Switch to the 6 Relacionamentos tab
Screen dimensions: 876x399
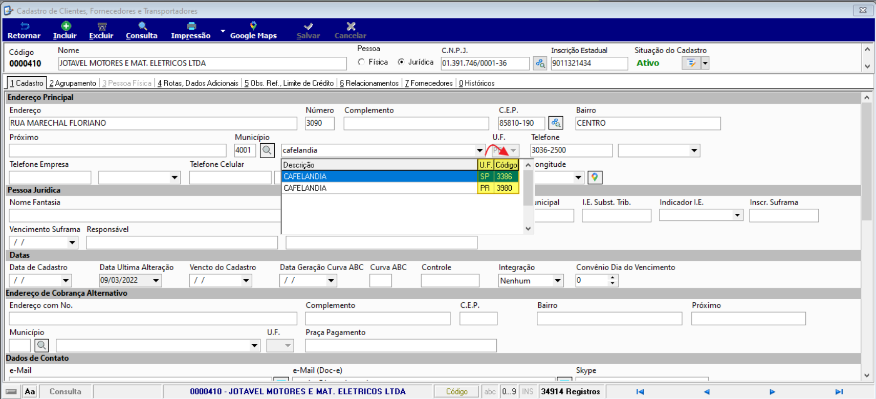click(x=369, y=83)
